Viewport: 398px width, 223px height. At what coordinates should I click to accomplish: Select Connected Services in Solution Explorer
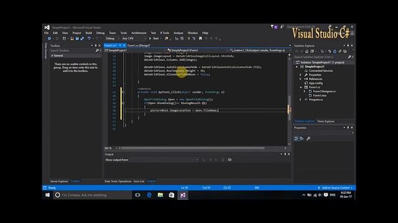coord(321,71)
